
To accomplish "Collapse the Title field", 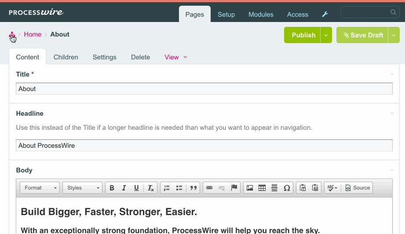I will (x=392, y=74).
